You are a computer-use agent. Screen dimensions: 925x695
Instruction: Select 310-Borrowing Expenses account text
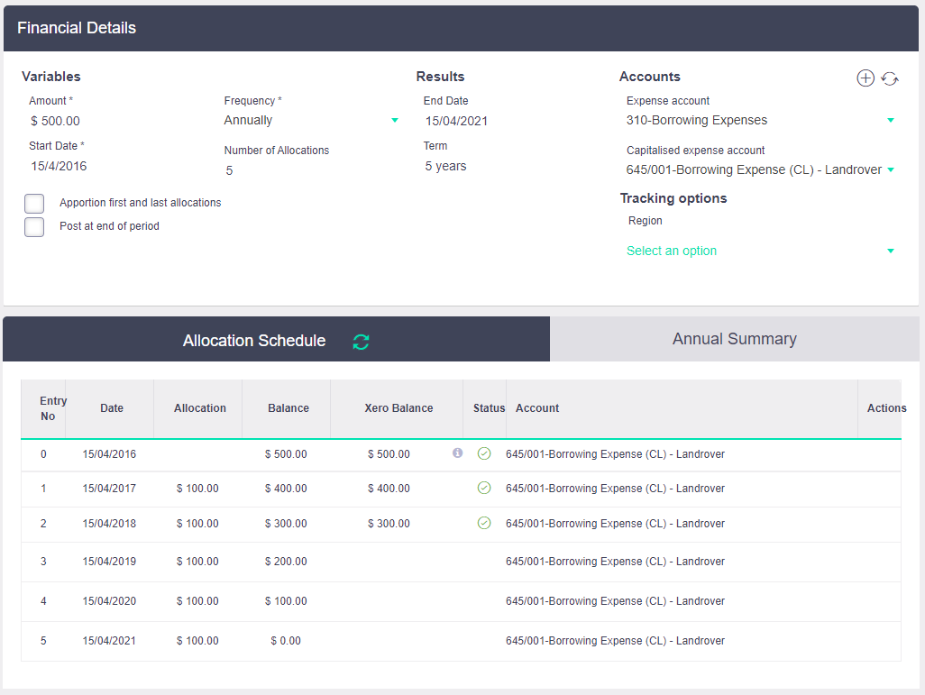tap(697, 121)
